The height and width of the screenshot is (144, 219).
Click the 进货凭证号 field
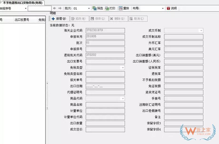click(x=184, y=92)
